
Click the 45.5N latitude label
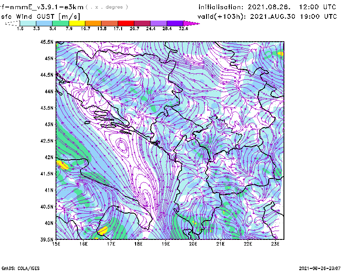tap(47, 42)
